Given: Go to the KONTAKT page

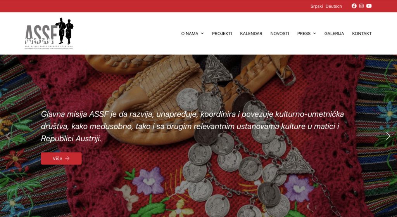Looking at the screenshot, I should pos(362,33).
